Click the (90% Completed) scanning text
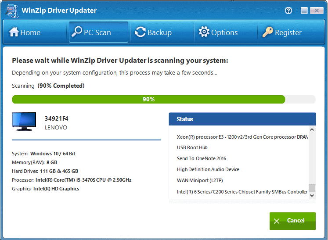Screen dimensions: 328x240 tap(61, 86)
